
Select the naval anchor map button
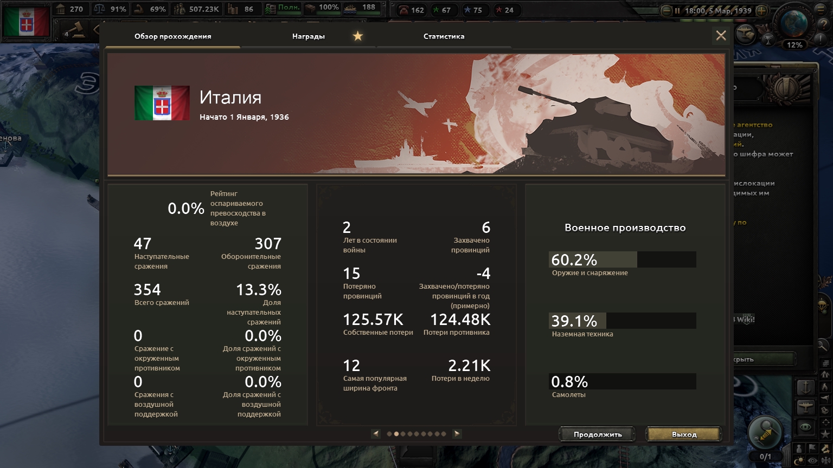point(806,387)
